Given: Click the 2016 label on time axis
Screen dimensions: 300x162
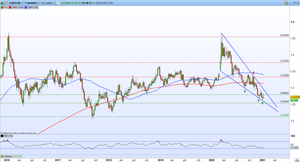Looking at the screenshot, I should coord(7,160).
